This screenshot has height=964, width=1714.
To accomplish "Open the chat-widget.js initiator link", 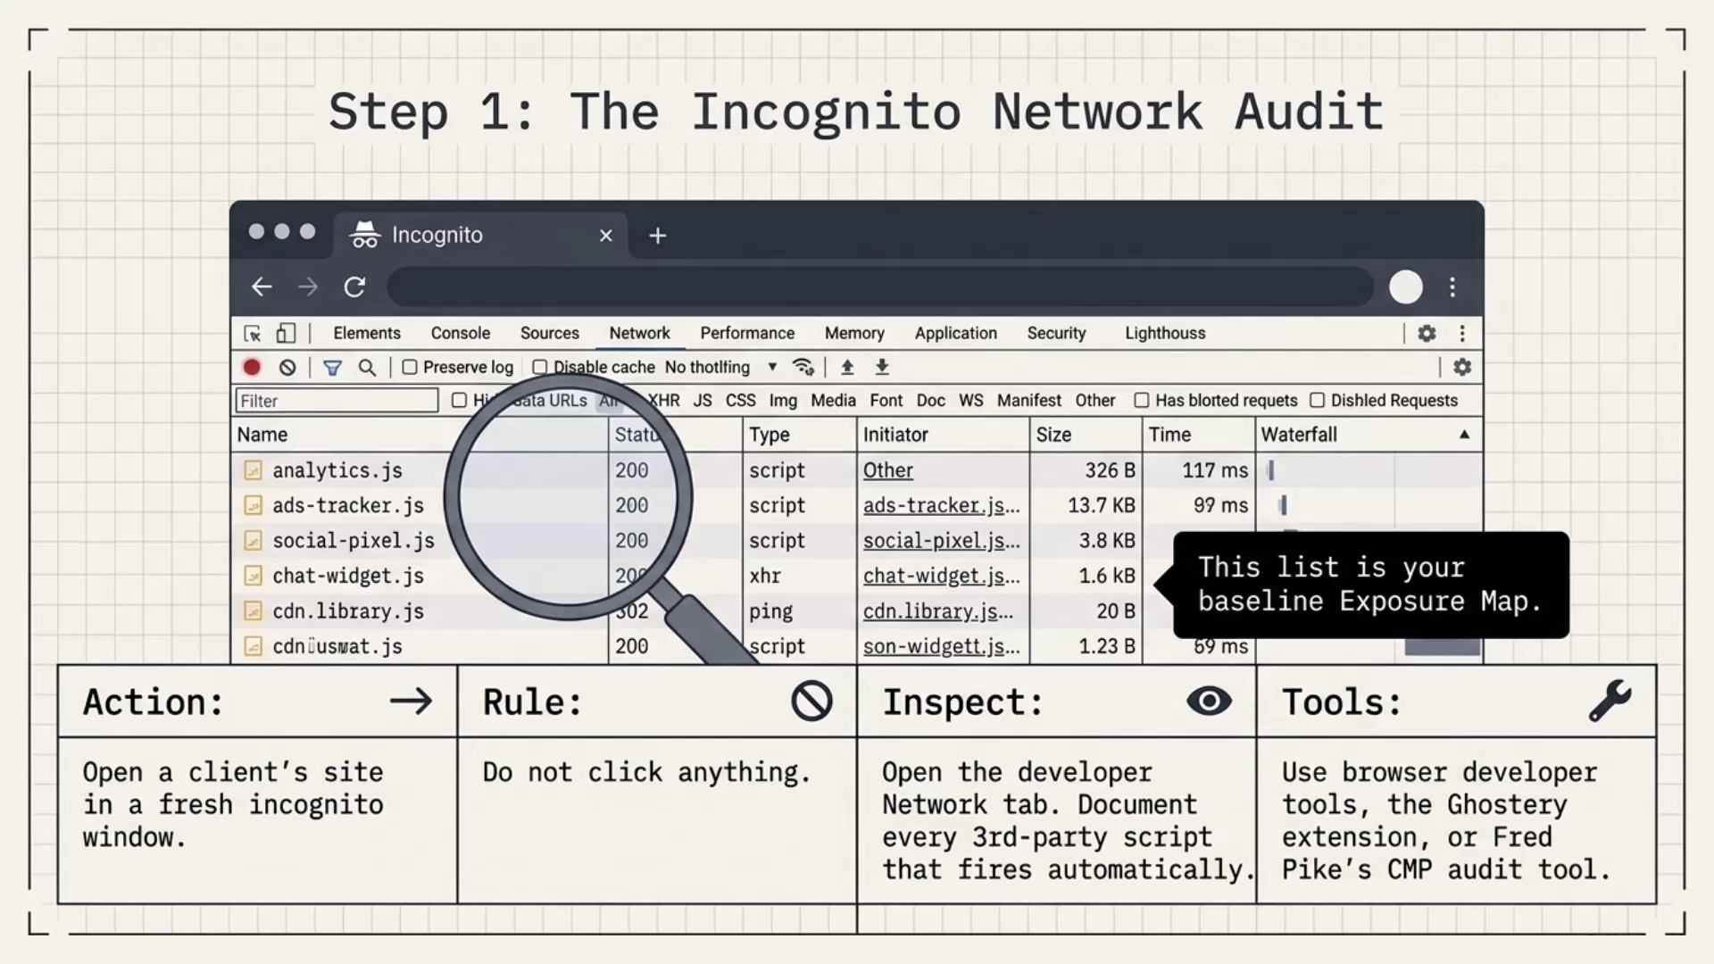I will (941, 576).
